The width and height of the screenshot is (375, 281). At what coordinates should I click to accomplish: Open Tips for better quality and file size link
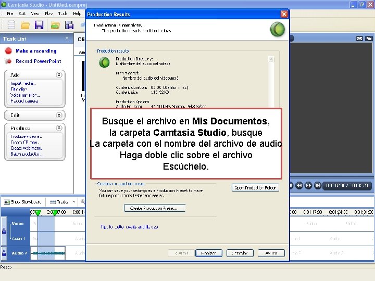tap(129, 227)
